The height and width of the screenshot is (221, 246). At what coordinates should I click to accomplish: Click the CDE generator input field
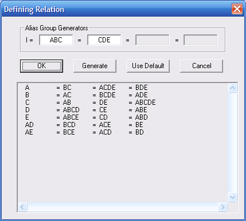coord(104,40)
